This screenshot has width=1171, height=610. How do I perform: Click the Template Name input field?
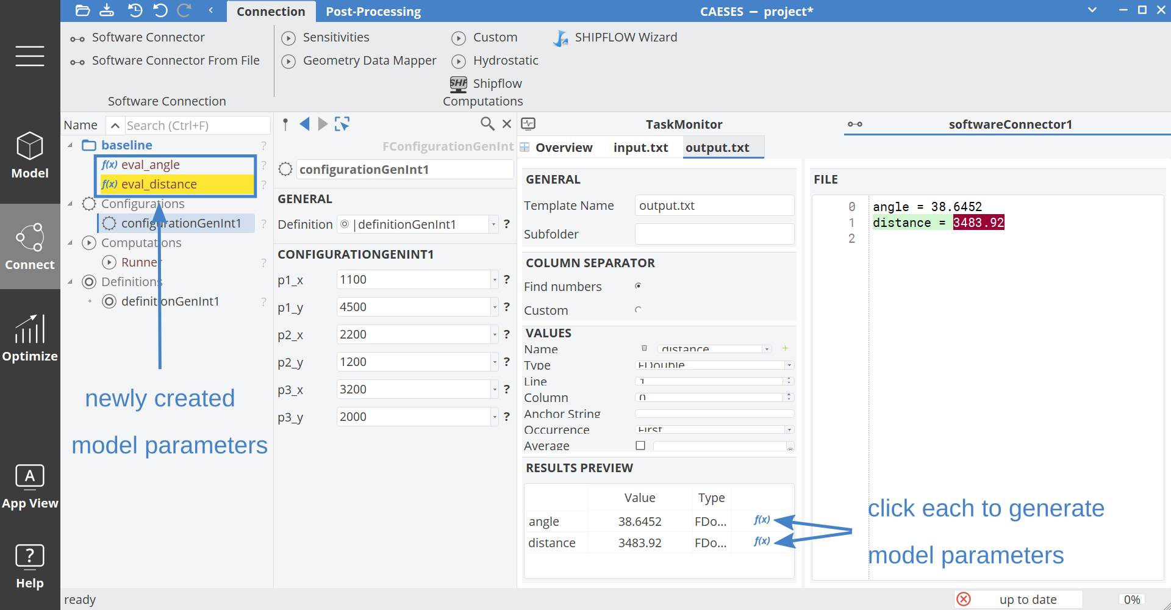coord(714,206)
